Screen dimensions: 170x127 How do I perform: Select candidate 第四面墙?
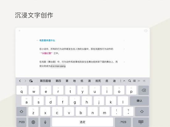(x=45, y=81)
